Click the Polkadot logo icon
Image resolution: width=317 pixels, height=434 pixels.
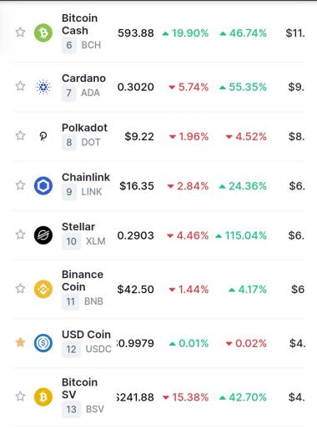pyautogui.click(x=43, y=136)
